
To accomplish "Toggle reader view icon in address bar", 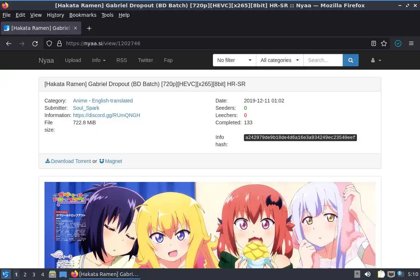I will (x=374, y=43).
